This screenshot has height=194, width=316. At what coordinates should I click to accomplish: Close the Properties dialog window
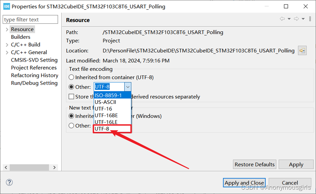tap(306, 6)
